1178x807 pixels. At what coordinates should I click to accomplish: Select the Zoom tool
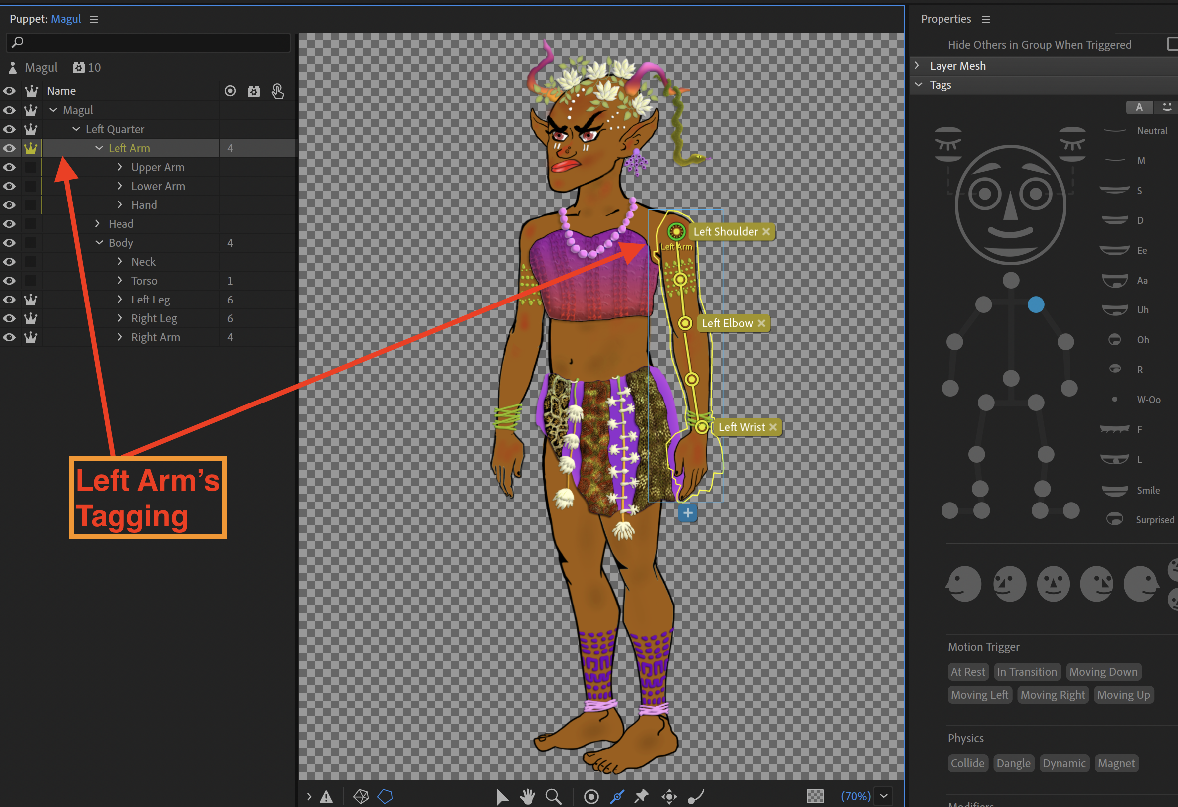pos(553,796)
